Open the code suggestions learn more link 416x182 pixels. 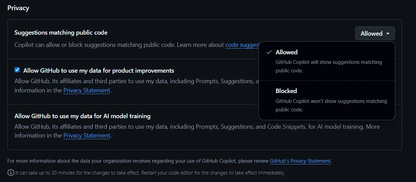(x=242, y=45)
